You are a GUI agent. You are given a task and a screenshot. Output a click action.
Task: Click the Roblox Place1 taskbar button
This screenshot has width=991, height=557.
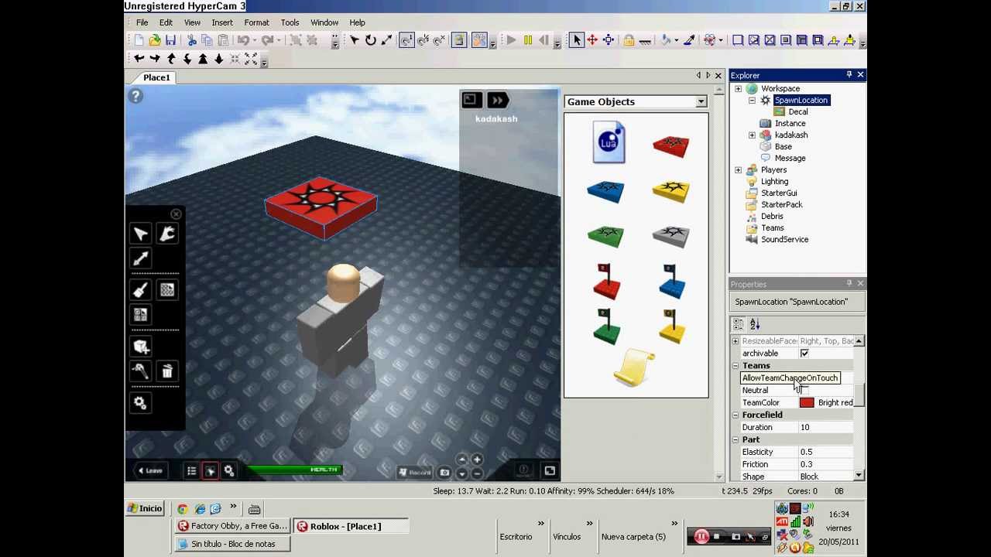351,526
